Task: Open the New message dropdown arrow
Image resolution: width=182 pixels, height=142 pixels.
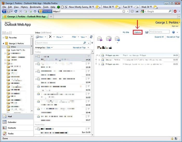Action: coord(45,37)
